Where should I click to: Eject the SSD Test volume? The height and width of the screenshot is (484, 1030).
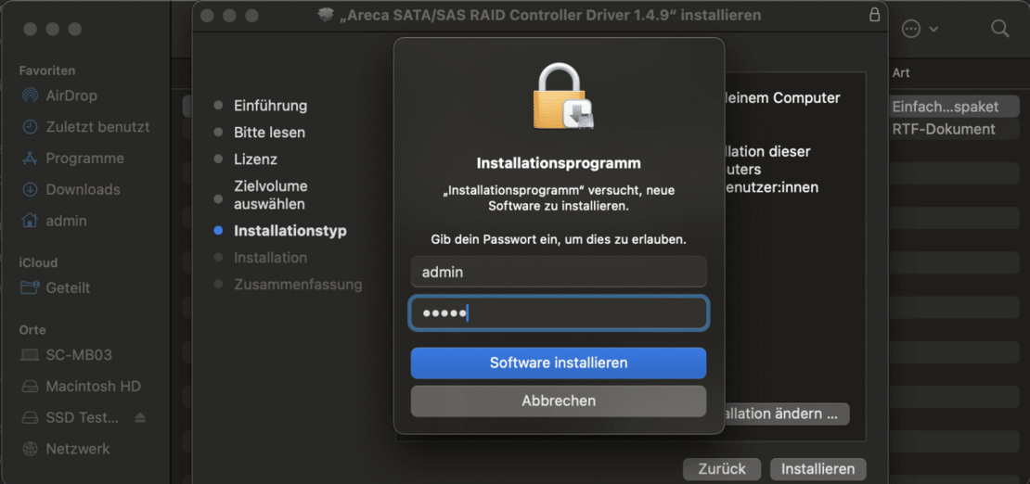click(140, 417)
